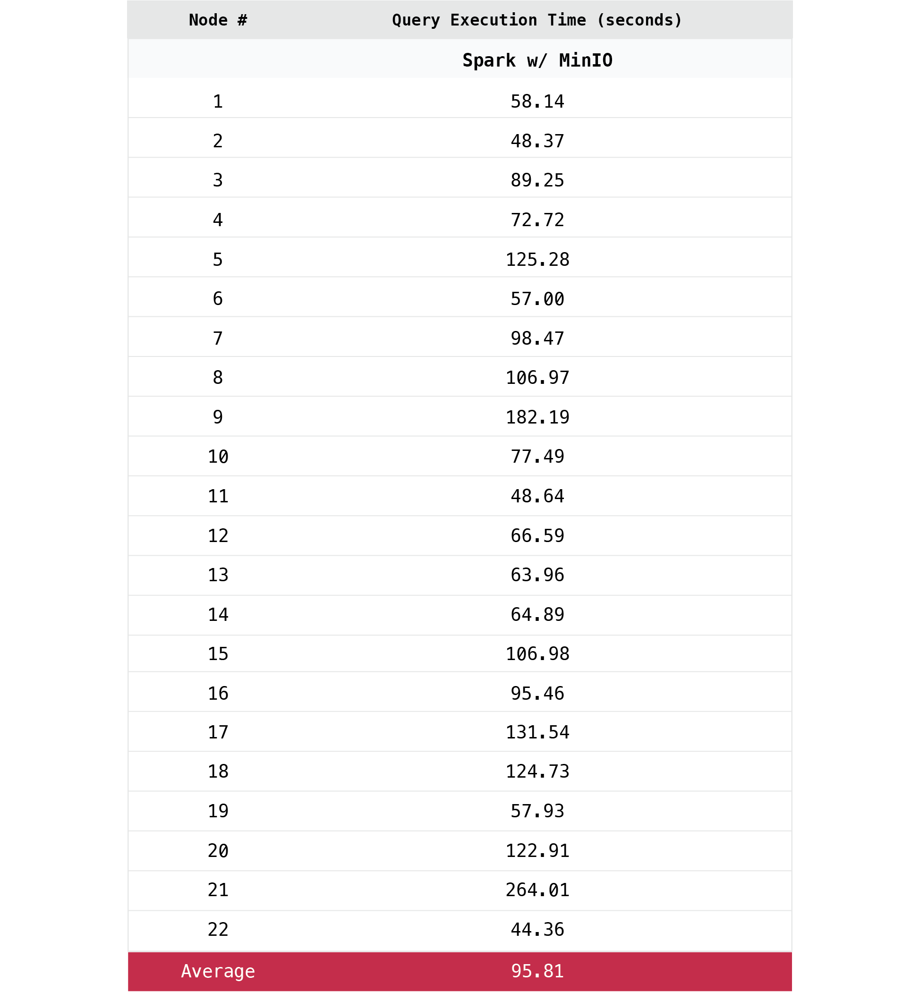Select the "Spark w/ MinIO" subheader cell
Viewport: 920px width, 992px height.
pos(537,60)
